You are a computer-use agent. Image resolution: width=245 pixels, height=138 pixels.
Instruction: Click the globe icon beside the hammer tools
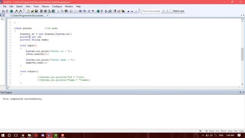tap(11, 11)
